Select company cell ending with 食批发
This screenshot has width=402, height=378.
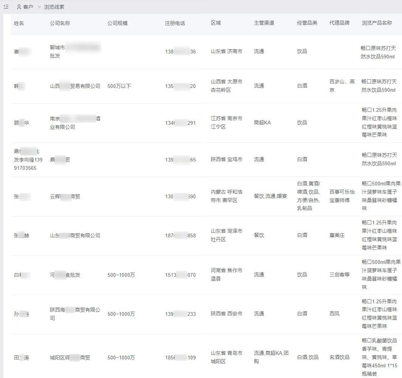coord(65,275)
